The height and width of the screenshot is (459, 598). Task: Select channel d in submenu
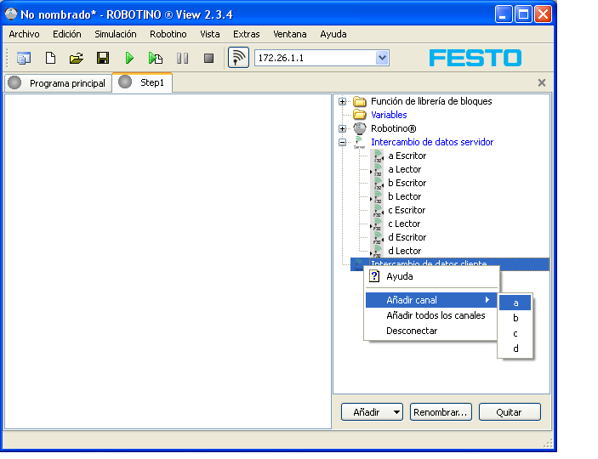[515, 348]
